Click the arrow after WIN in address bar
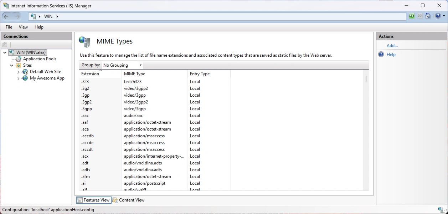The width and height of the screenshot is (448, 214). click(57, 16)
